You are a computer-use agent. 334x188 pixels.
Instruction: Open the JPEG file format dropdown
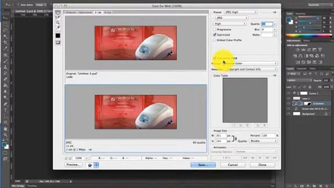click(x=232, y=18)
